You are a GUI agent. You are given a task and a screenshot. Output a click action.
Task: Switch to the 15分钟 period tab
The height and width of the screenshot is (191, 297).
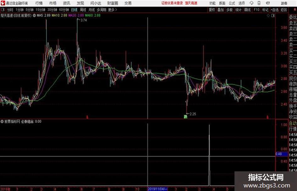40,10
